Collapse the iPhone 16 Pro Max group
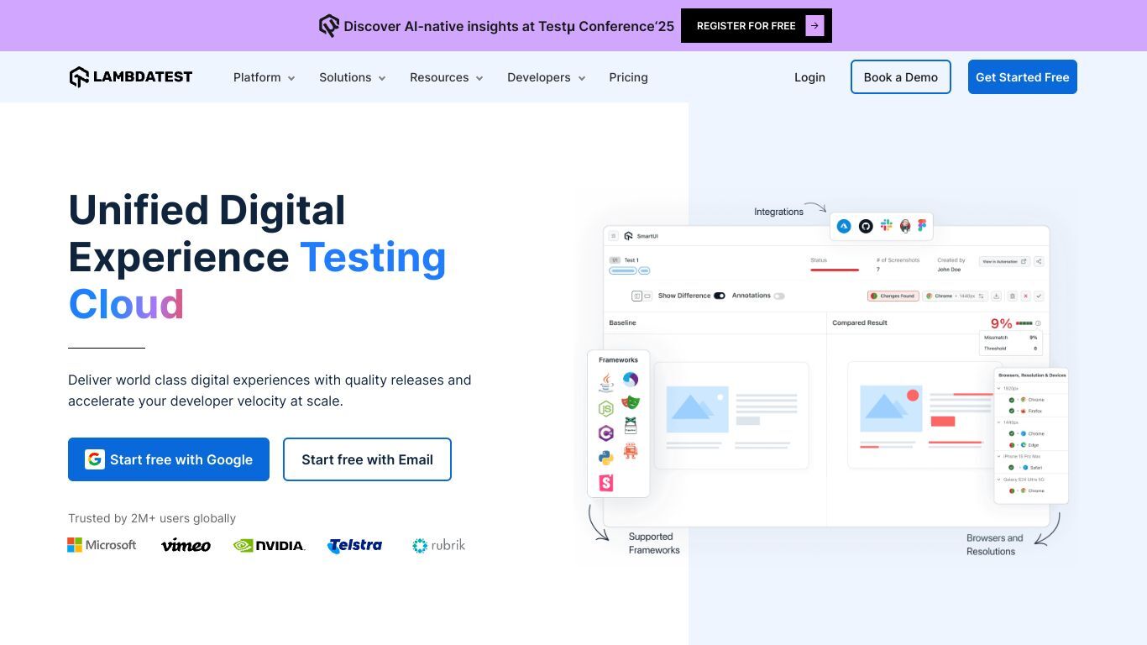The height and width of the screenshot is (645, 1147). (998, 456)
